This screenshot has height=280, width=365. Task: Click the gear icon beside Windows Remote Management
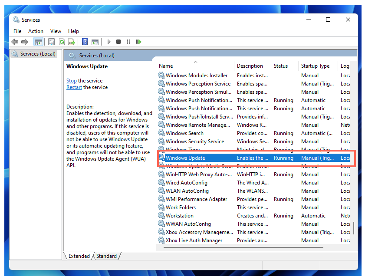161,125
